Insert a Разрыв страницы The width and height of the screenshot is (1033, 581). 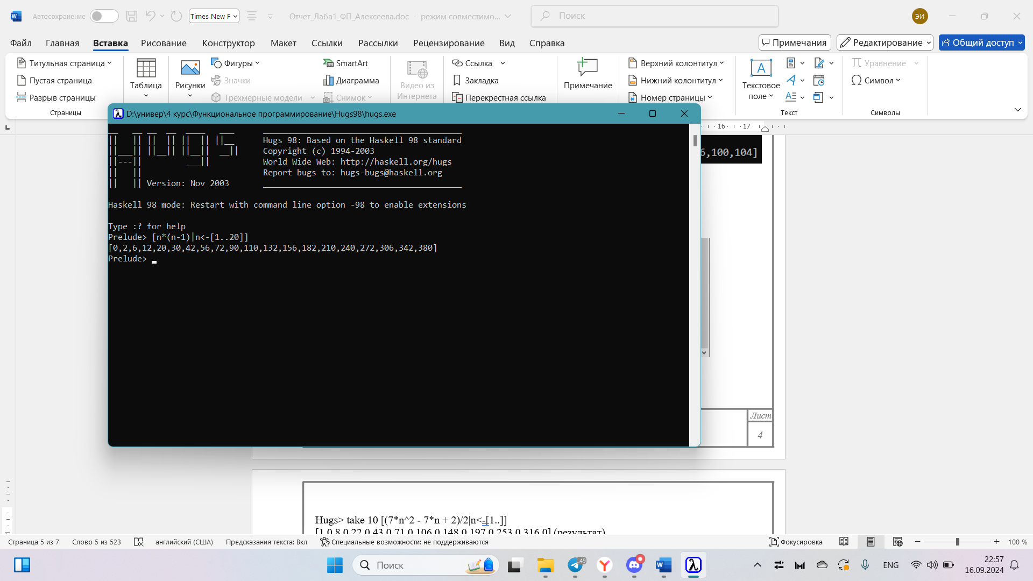56,97
